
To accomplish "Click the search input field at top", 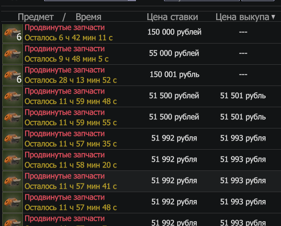I will pyautogui.click(x=90, y=1).
